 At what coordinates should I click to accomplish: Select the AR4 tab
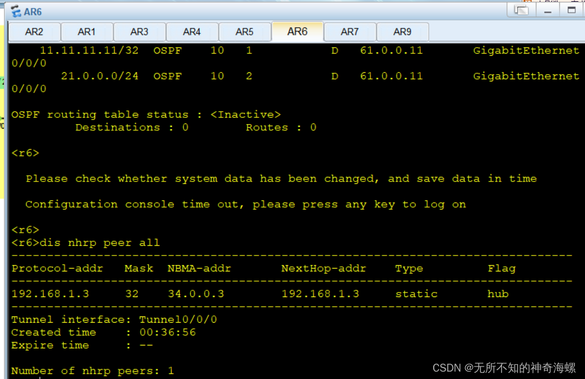[x=192, y=32]
